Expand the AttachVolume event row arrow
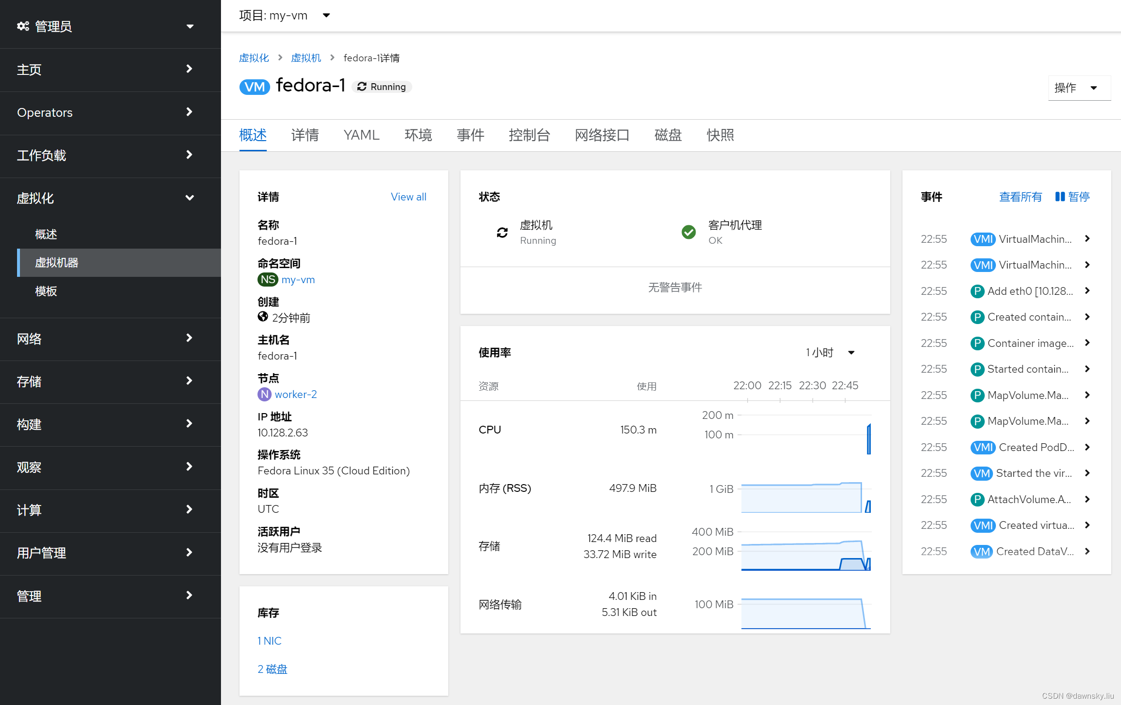Viewport: 1121px width, 705px height. [1087, 499]
